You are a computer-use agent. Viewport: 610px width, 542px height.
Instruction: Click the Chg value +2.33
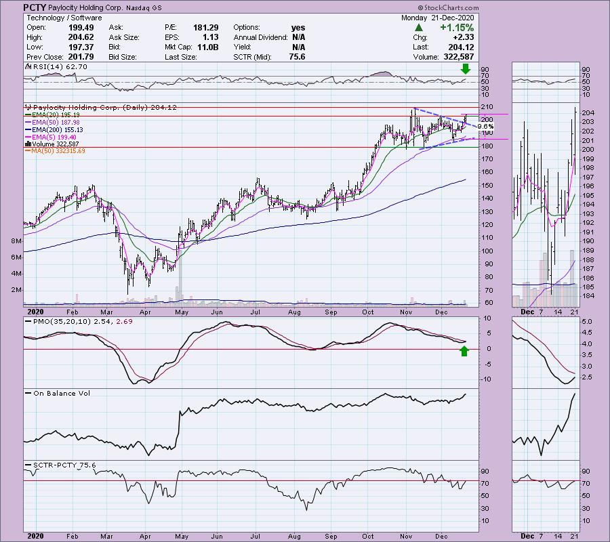coord(464,37)
